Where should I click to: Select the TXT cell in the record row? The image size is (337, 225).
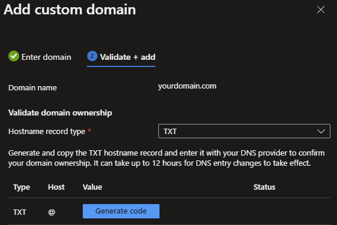(x=20, y=212)
